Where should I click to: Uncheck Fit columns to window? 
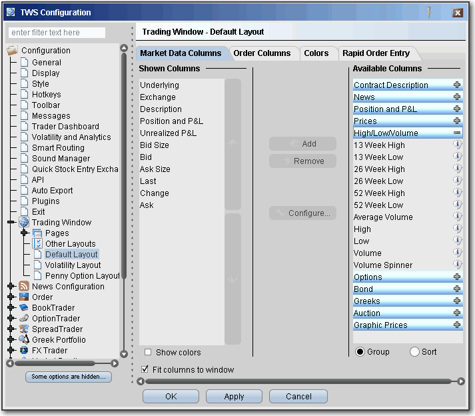point(145,369)
